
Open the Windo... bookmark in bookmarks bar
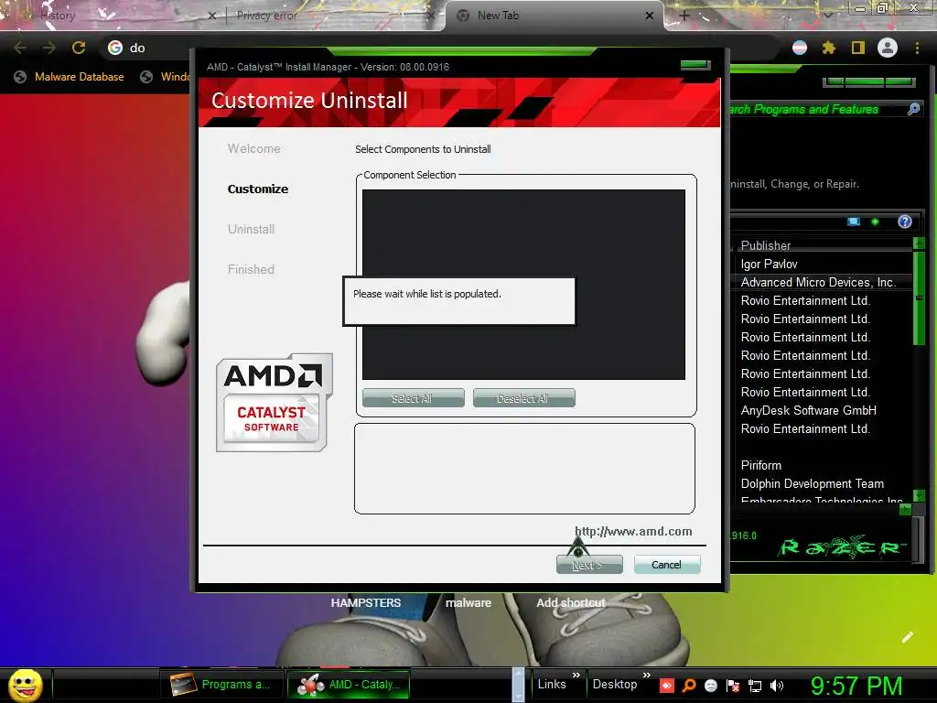pyautogui.click(x=165, y=77)
